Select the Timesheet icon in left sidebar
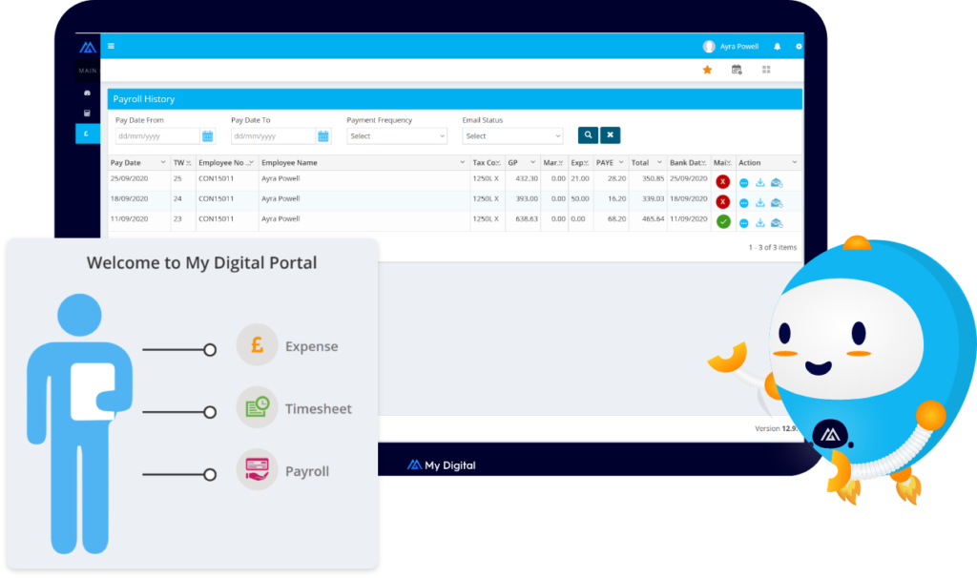977x578 pixels. [87, 113]
